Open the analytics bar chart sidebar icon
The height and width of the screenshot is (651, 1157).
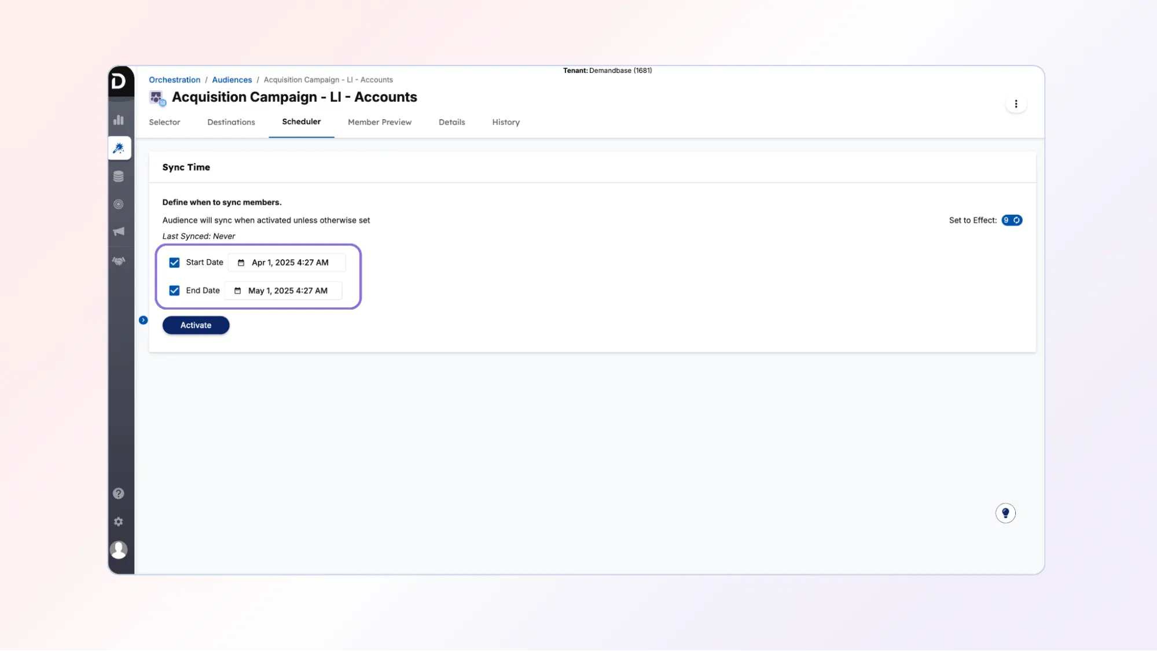click(x=119, y=120)
